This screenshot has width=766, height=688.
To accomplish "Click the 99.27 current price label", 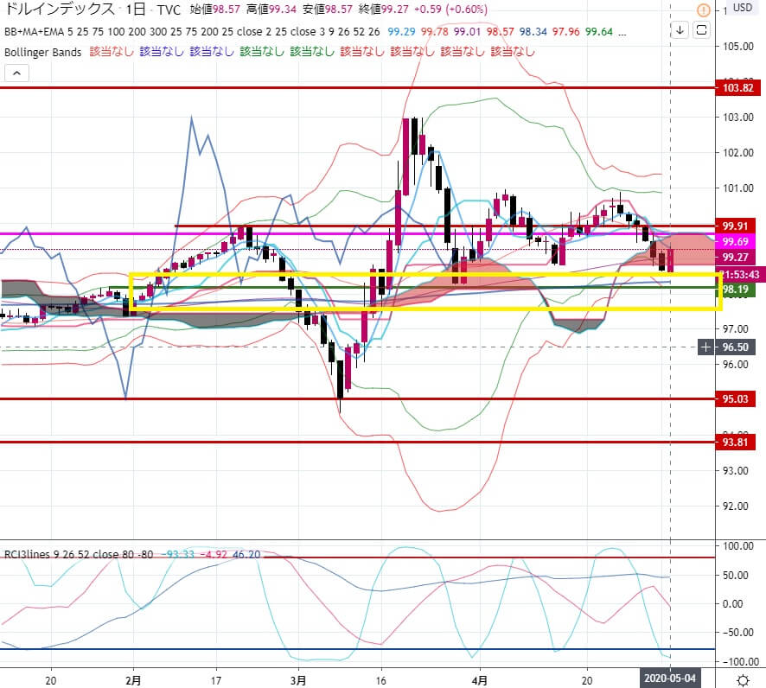I will tap(735, 258).
